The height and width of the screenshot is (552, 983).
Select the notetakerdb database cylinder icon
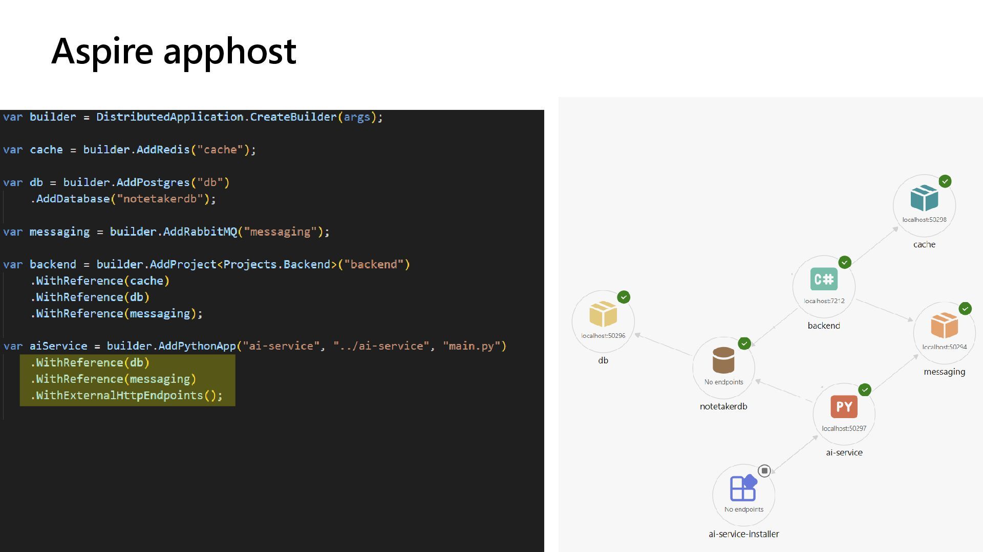(723, 360)
